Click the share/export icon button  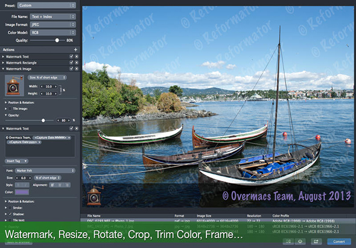(316, 241)
